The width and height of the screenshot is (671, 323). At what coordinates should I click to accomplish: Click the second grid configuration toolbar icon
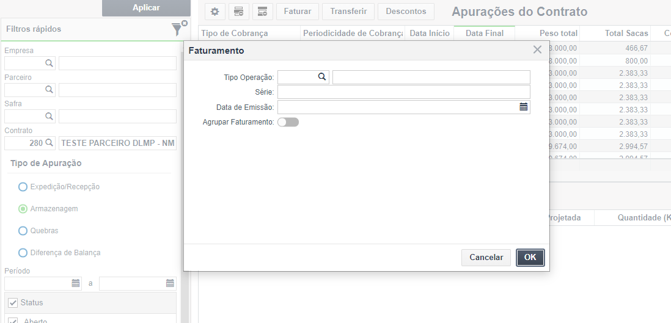239,12
